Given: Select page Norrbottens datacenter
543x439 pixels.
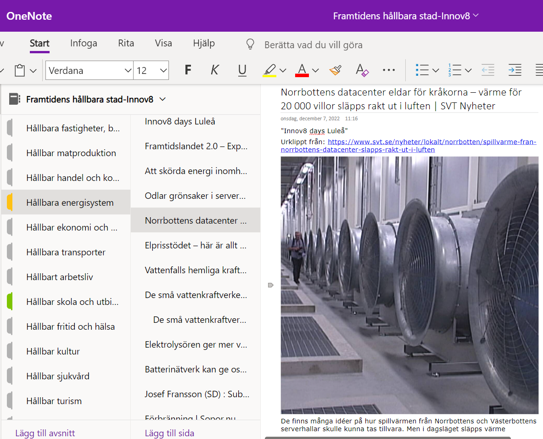Looking at the screenshot, I should pyautogui.click(x=196, y=220).
